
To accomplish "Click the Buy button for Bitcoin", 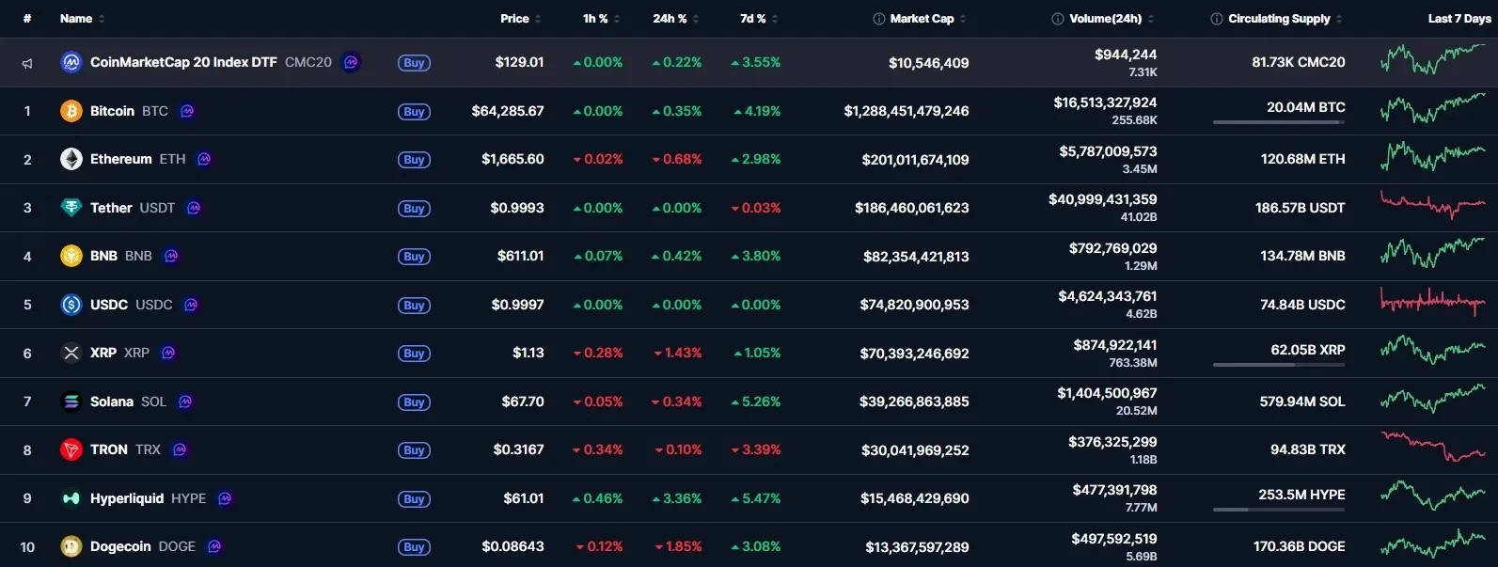I will [x=414, y=111].
